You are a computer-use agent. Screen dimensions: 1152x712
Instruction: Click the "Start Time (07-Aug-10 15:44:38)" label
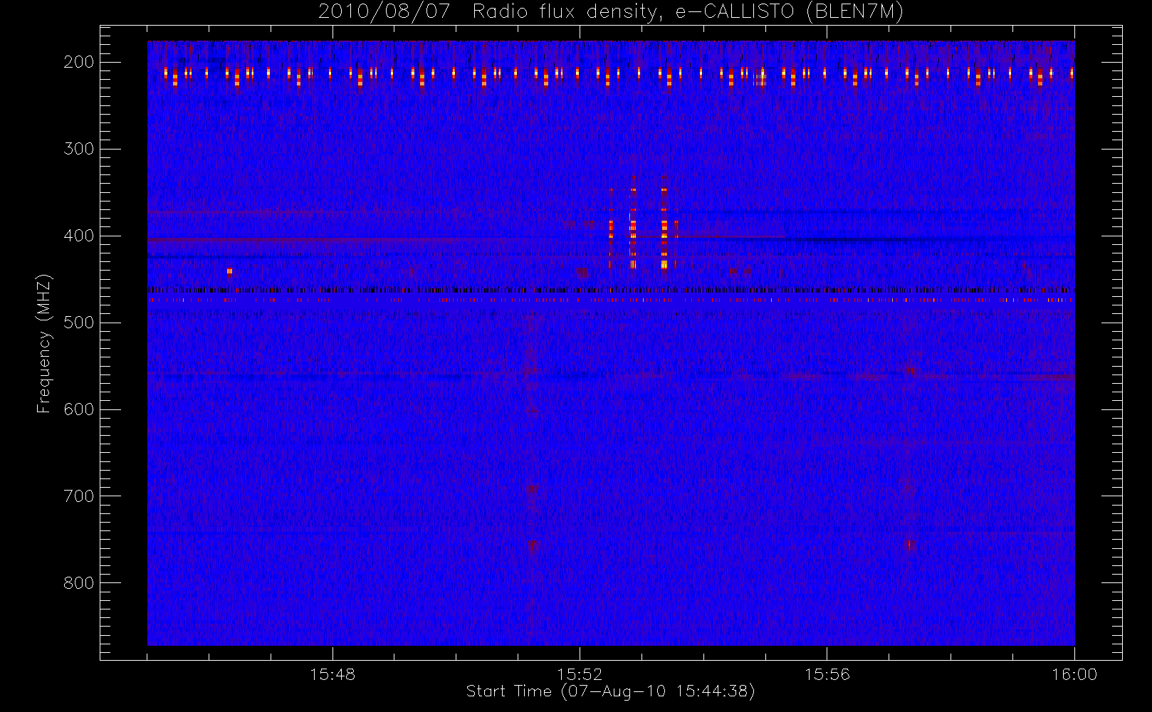610,691
